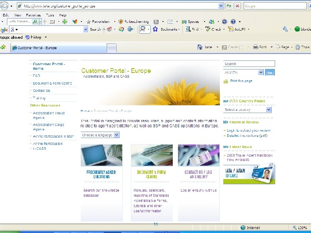
Task: Click the Pc-bescherming shield icon
Action: [x=121, y=22]
